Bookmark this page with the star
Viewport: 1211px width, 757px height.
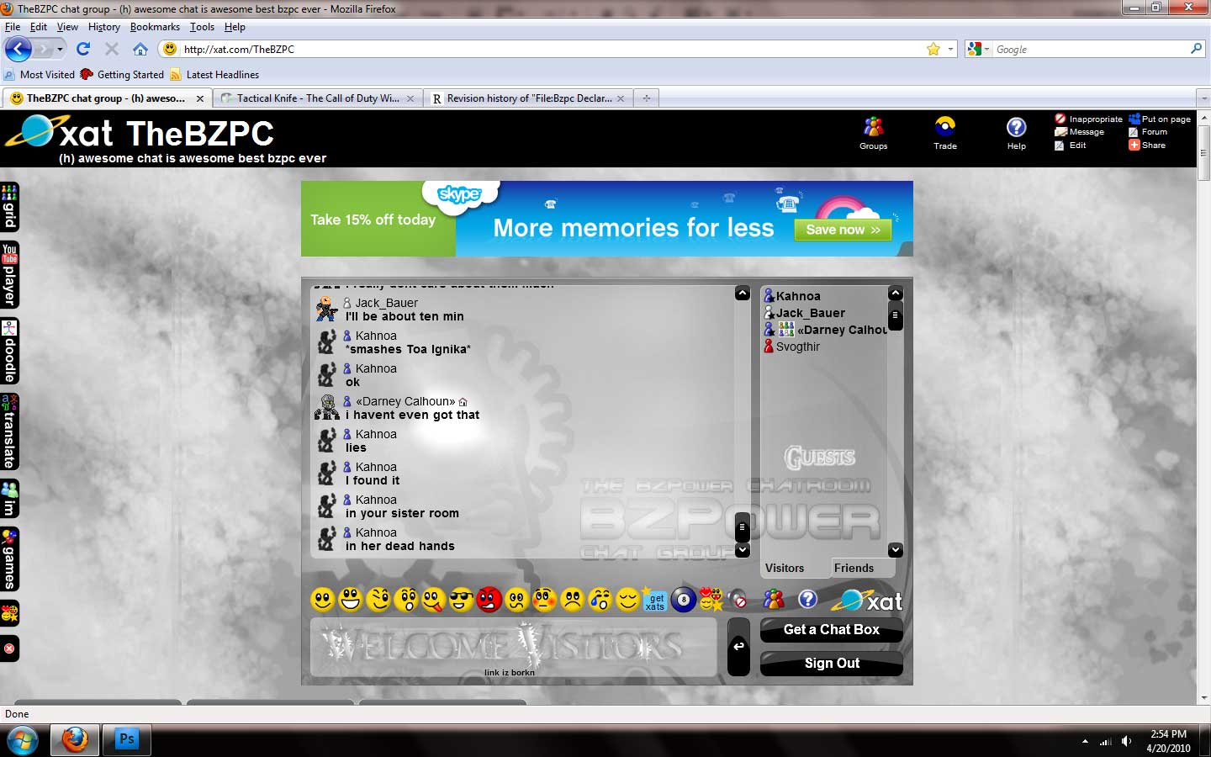(x=933, y=49)
